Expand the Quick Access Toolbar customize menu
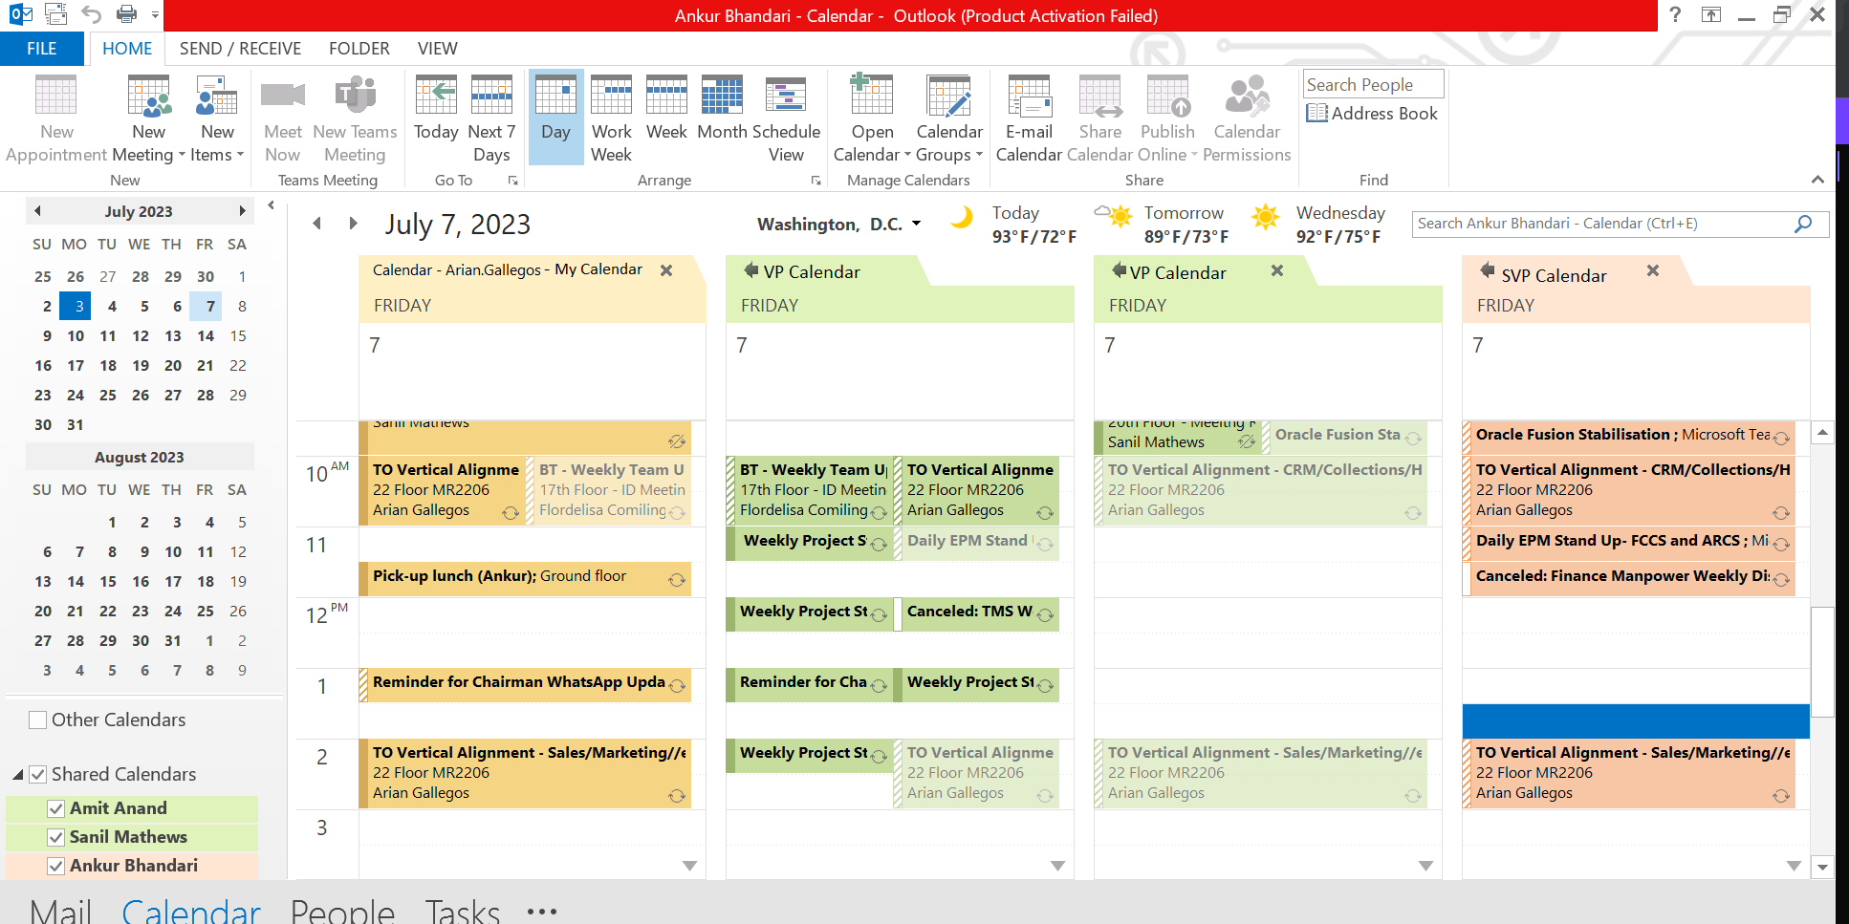The image size is (1849, 924). pyautogui.click(x=156, y=15)
